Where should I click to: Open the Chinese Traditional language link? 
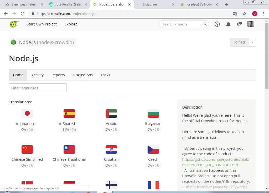click(69, 159)
